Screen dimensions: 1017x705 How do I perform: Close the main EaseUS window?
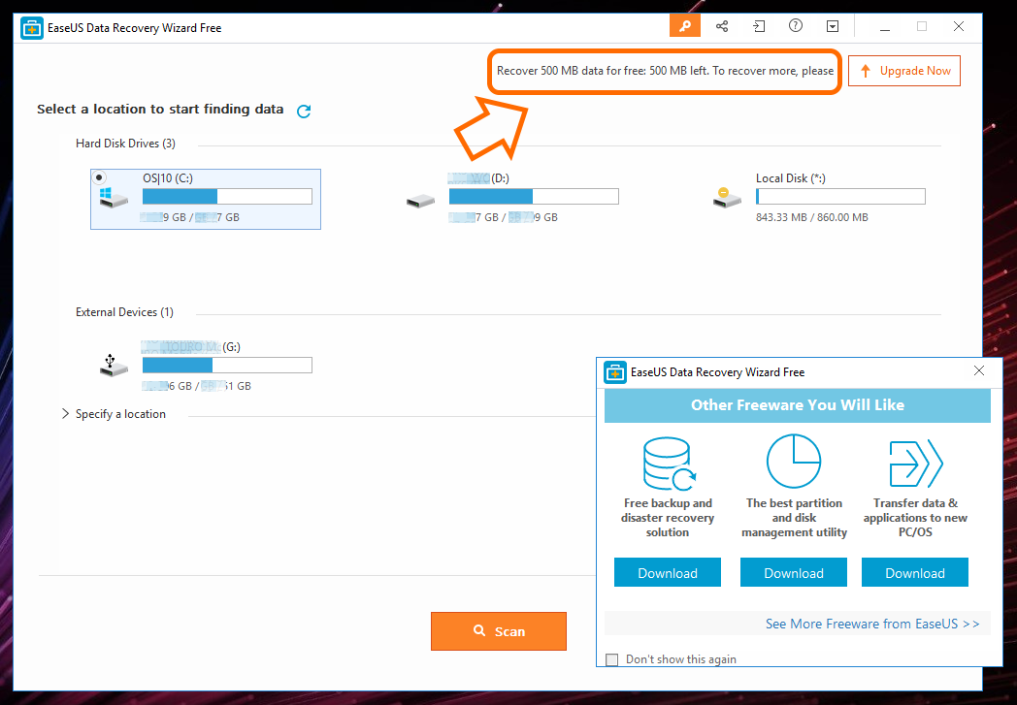[x=958, y=26]
